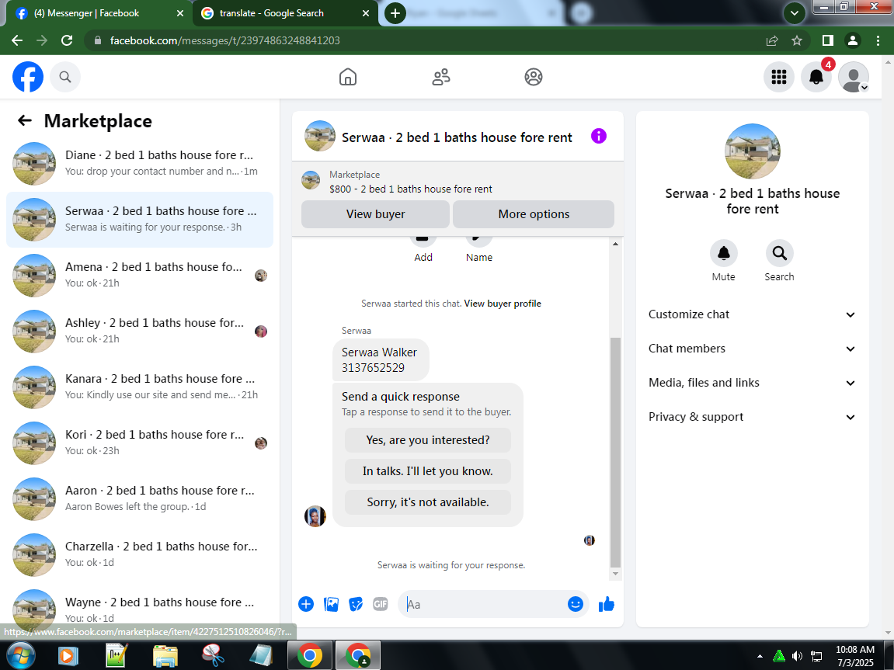Open Snipping Tool in the taskbar
Image resolution: width=894 pixels, height=670 pixels.
click(214, 656)
